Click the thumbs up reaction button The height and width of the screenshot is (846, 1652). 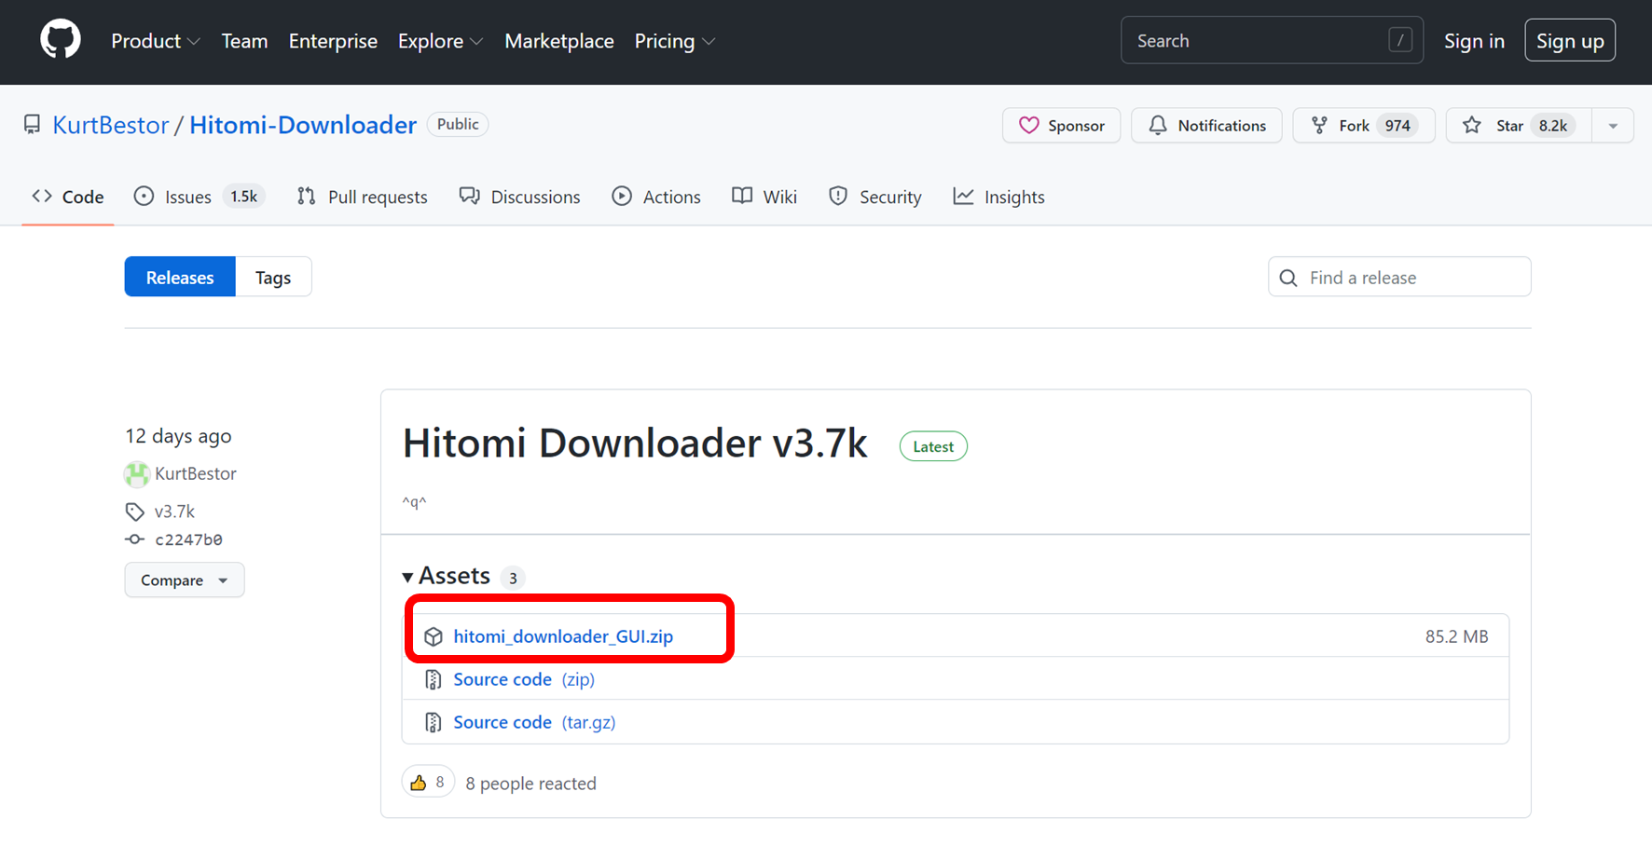pyautogui.click(x=428, y=782)
